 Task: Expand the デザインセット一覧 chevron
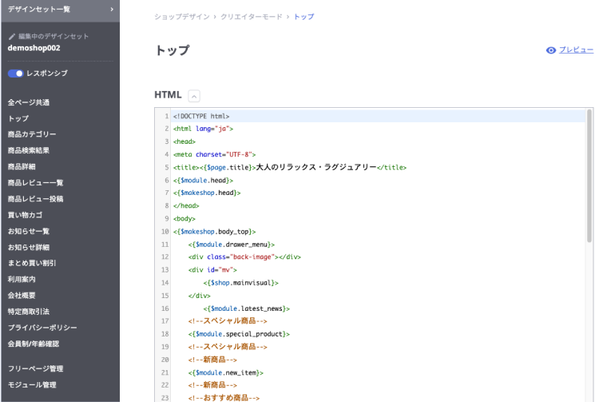[x=112, y=9]
